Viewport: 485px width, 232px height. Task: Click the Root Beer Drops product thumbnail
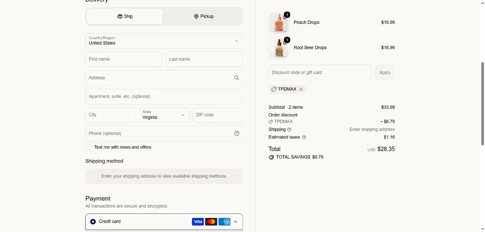tap(279, 48)
